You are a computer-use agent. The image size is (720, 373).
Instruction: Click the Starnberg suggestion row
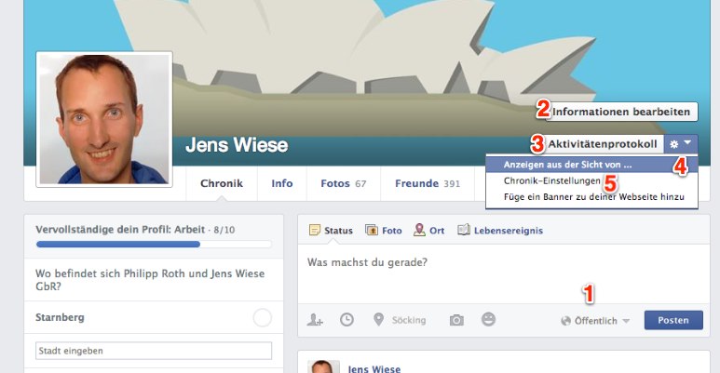click(x=154, y=317)
